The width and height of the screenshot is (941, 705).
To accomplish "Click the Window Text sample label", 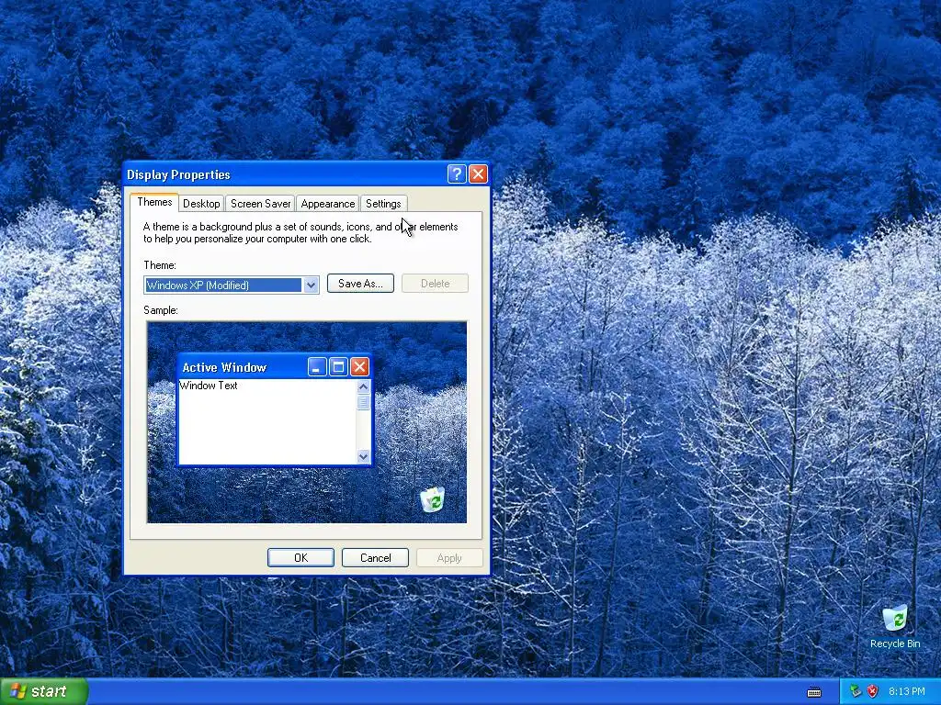I will point(209,386).
